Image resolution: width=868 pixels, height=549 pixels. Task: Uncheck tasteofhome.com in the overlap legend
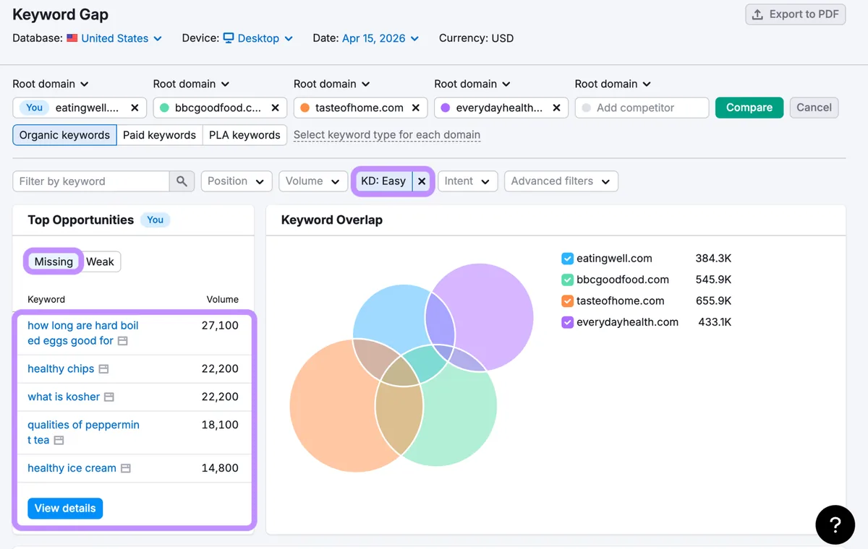(568, 301)
